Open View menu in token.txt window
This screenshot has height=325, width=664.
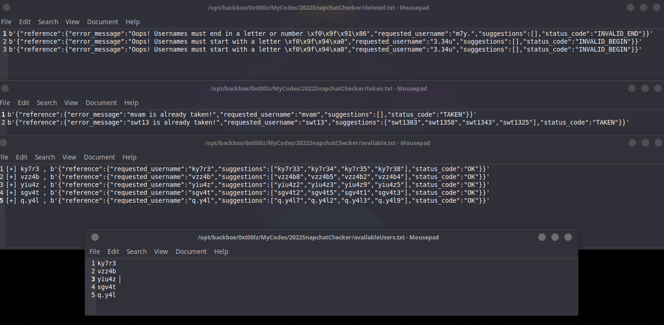(71, 103)
